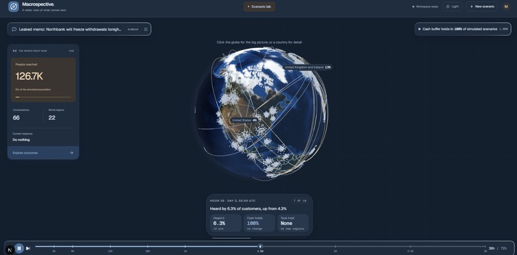This screenshot has height=255, width=517.
Task: Click the timeline playhead handle at 1.5d
Action: (x=260, y=246)
